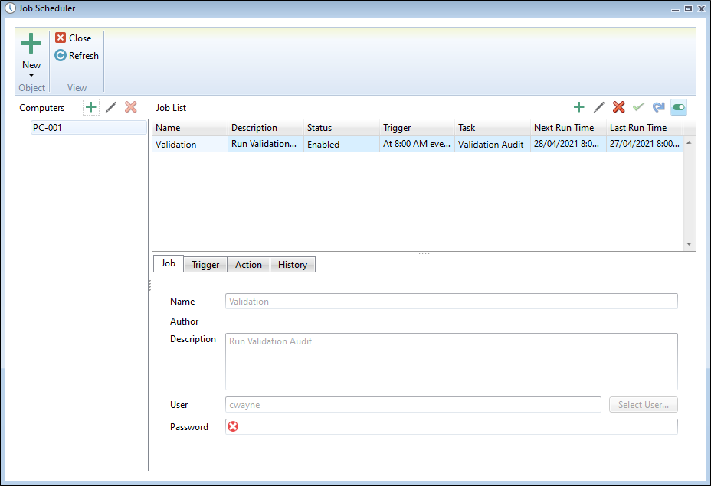Select PC-001 in the Computers list
Image resolution: width=711 pixels, height=486 pixels.
click(89, 127)
